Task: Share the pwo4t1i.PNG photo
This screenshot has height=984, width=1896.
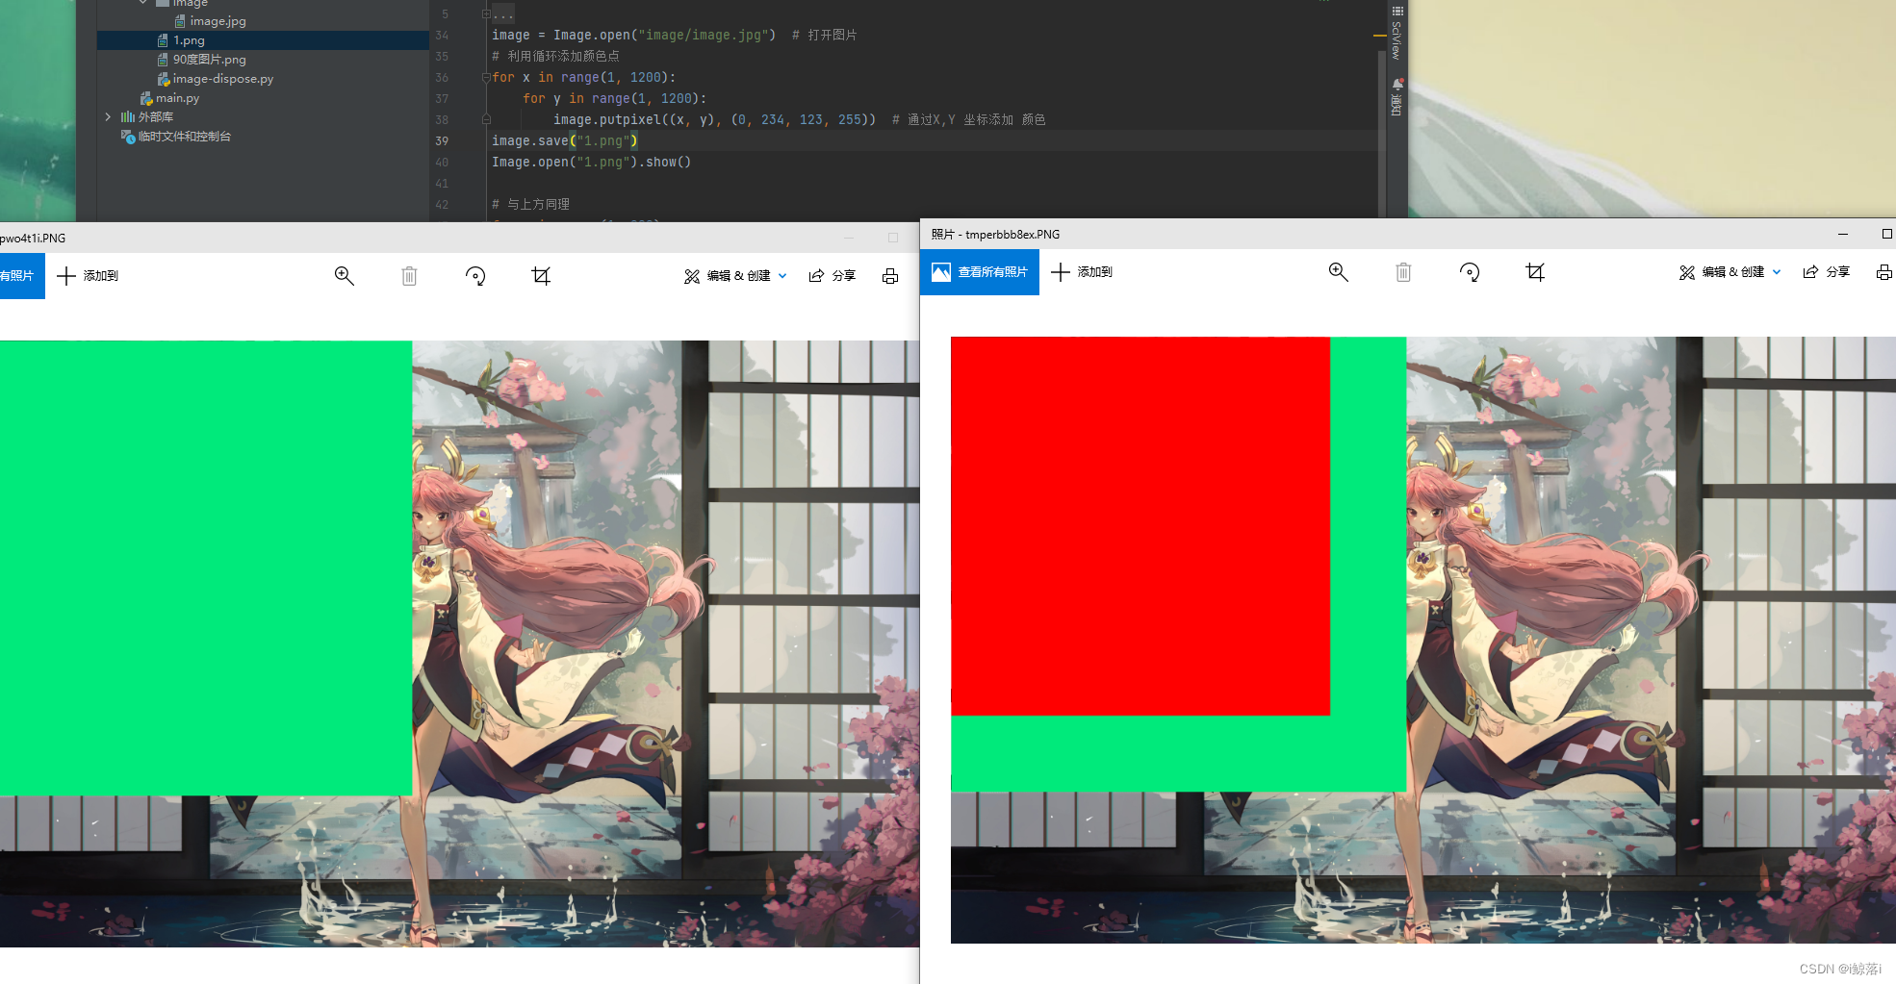Action: (832, 276)
